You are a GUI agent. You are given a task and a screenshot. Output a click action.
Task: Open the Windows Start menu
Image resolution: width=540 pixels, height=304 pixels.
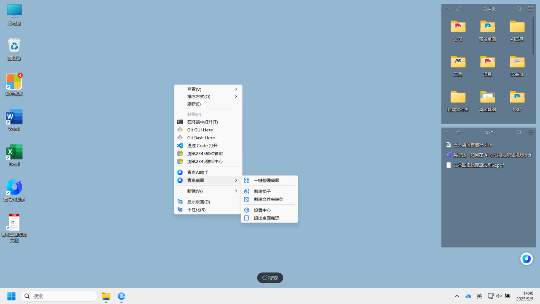11,296
